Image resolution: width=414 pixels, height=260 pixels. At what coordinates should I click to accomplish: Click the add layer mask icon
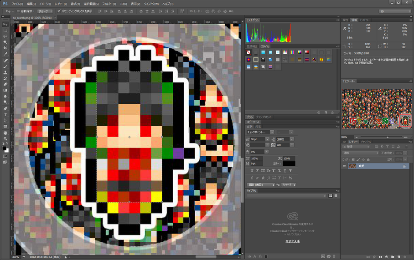380,256
